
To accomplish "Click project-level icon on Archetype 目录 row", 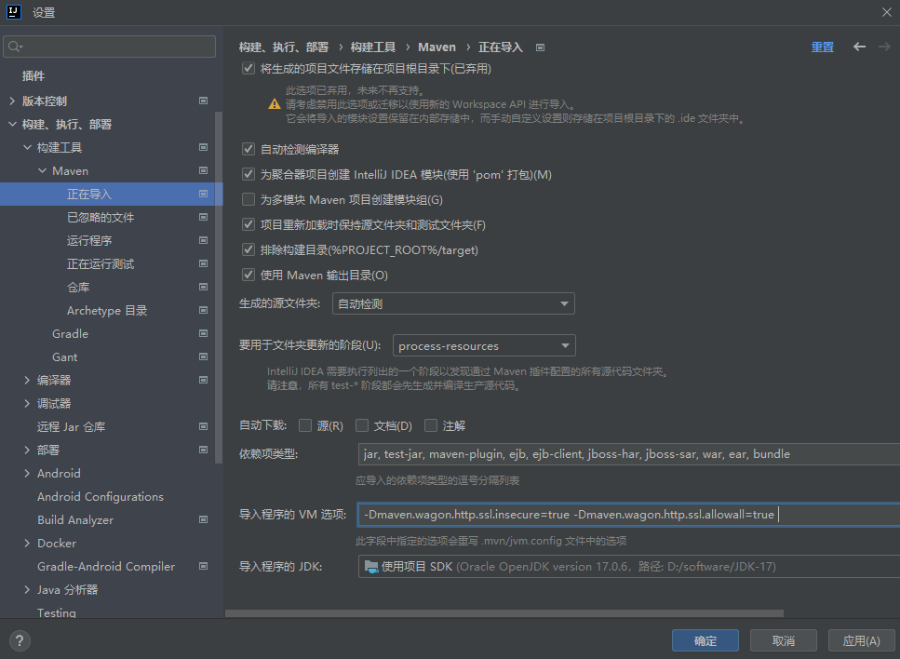I will (x=203, y=310).
